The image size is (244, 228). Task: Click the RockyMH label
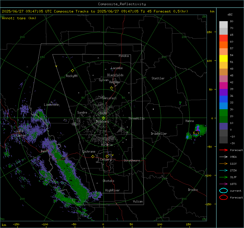[x=72, y=76]
